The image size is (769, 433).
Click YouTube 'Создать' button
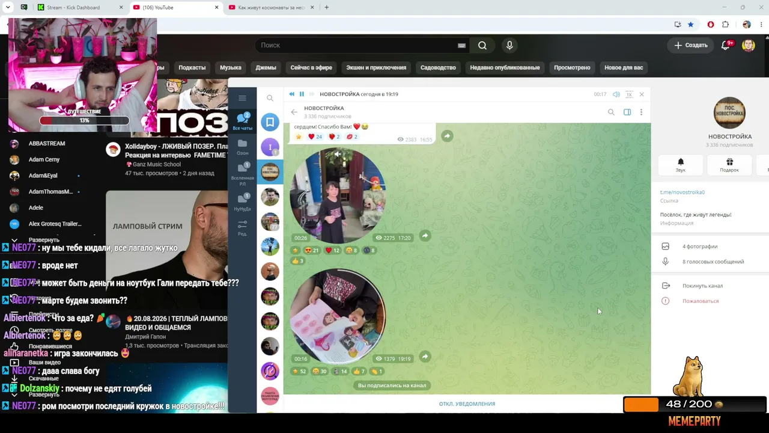tap(691, 45)
